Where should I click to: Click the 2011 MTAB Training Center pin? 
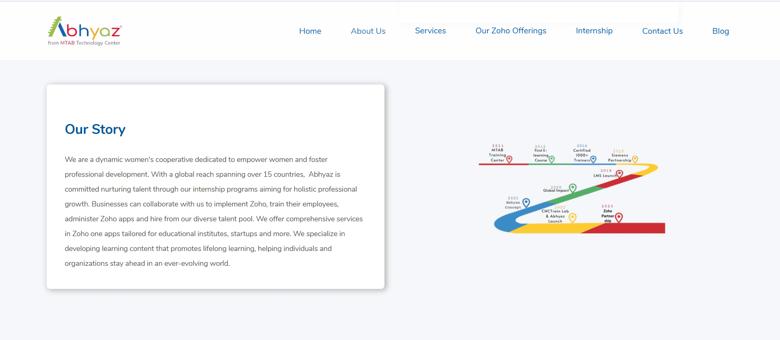point(509,159)
